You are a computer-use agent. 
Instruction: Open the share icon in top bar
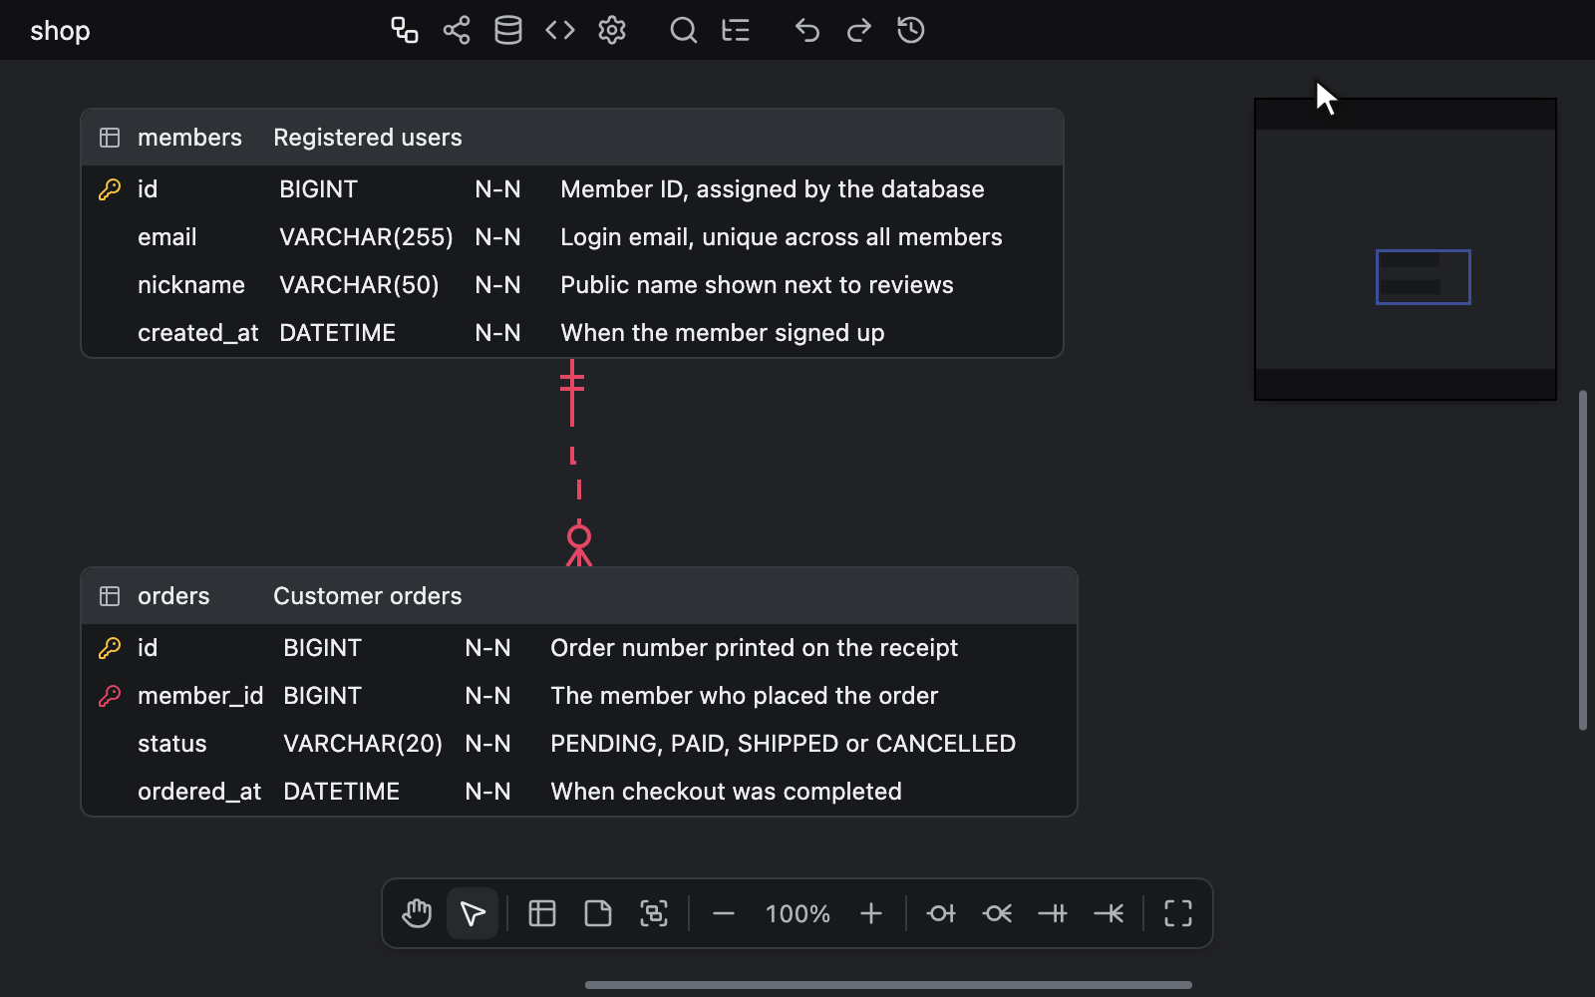click(457, 30)
